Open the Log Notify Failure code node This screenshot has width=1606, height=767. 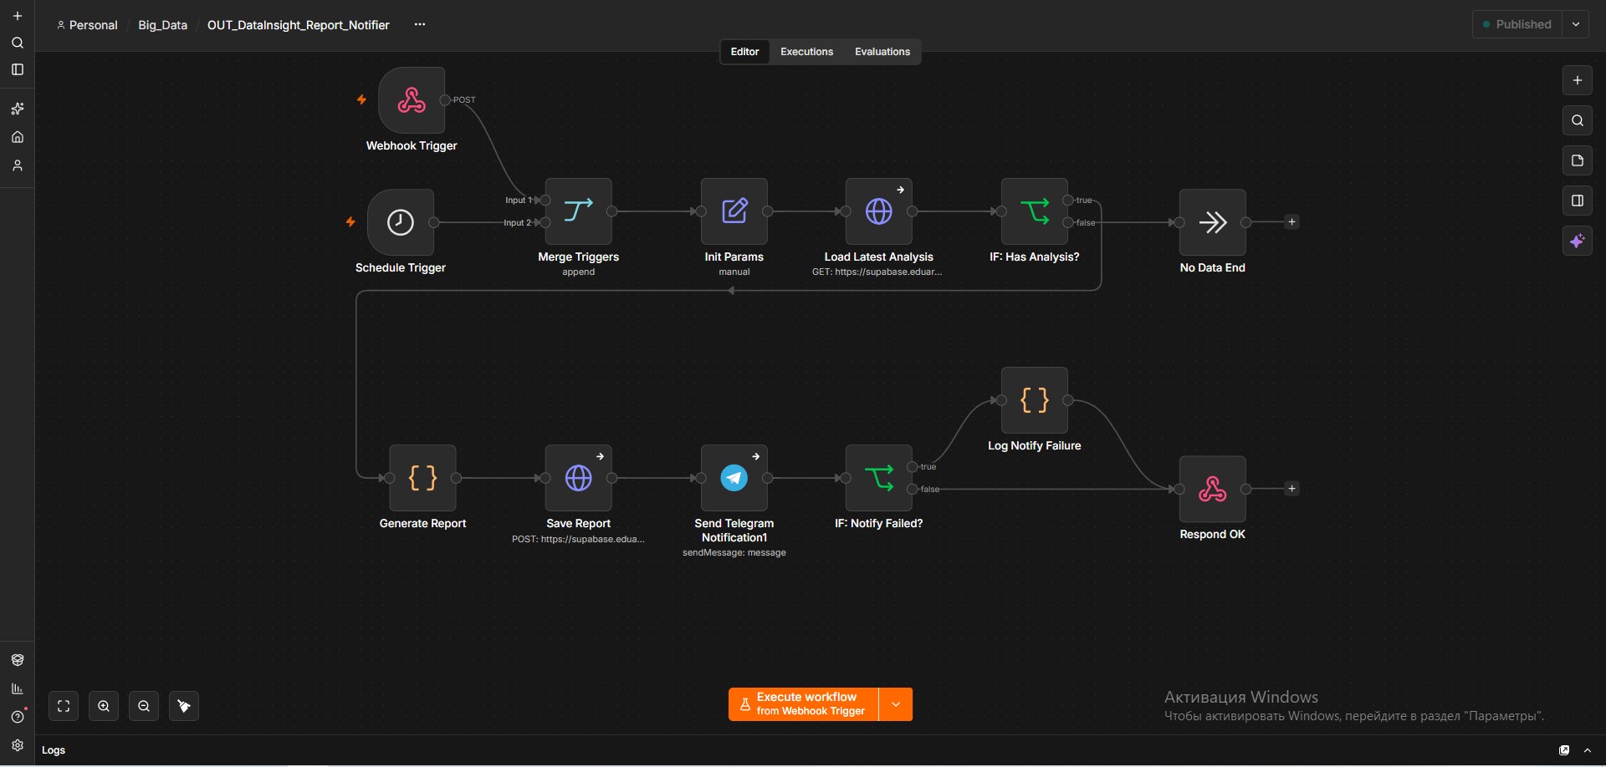[x=1035, y=400]
